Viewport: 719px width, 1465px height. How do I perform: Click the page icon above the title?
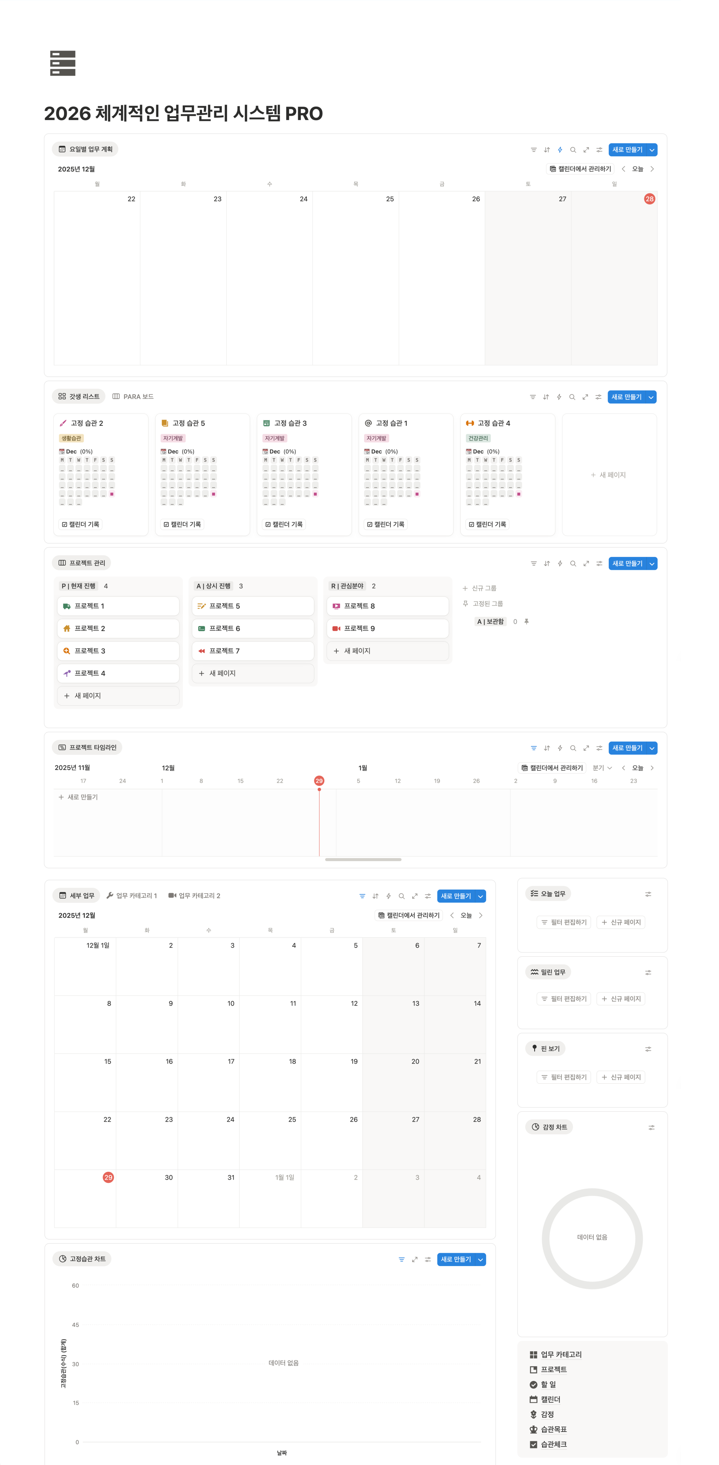tap(62, 63)
